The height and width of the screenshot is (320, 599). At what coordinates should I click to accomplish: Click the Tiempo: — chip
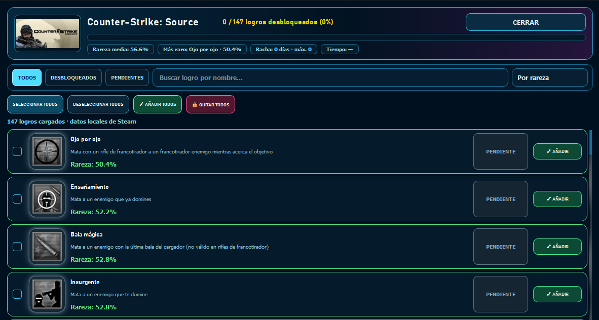(x=340, y=49)
